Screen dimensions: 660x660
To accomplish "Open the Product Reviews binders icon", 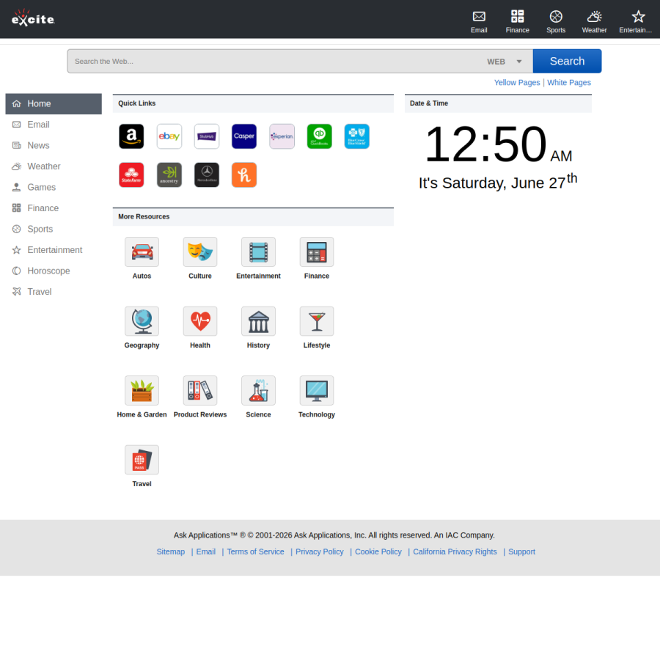I will [200, 391].
